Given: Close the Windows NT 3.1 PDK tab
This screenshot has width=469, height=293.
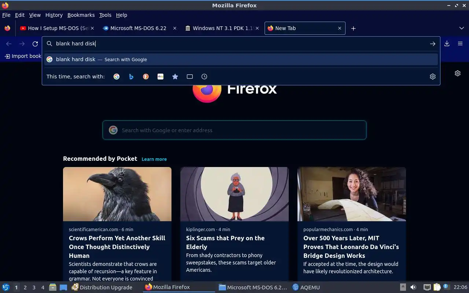Looking at the screenshot, I should coord(257,28).
